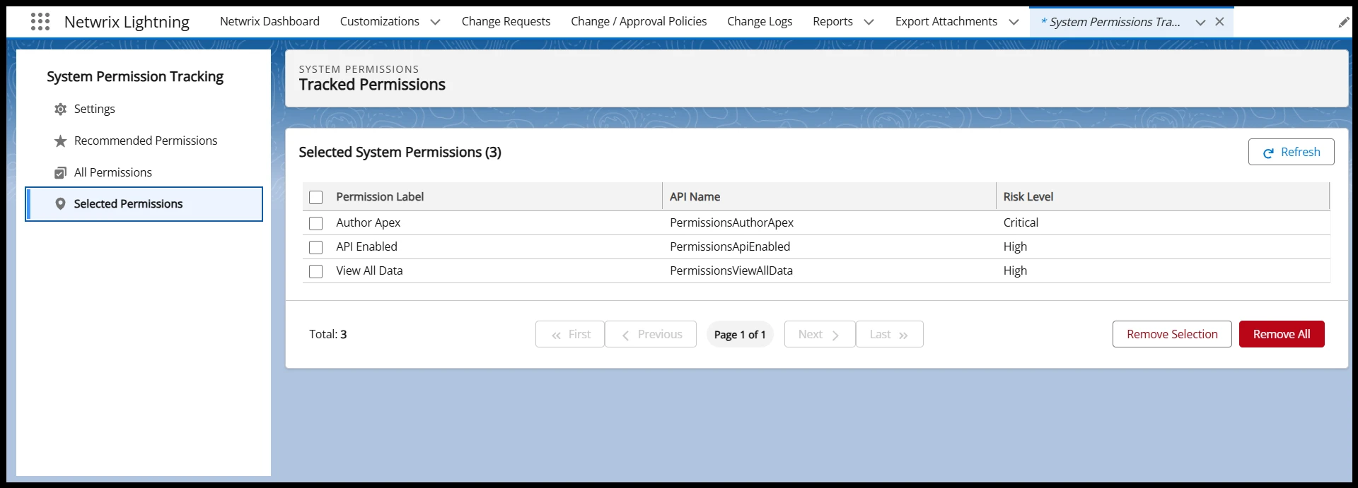Open the Export Attachments menu item

(x=946, y=22)
